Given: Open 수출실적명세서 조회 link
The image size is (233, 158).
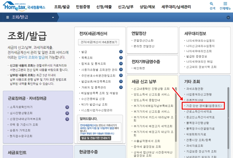Looking at the screenshot, I should pos(147,141).
